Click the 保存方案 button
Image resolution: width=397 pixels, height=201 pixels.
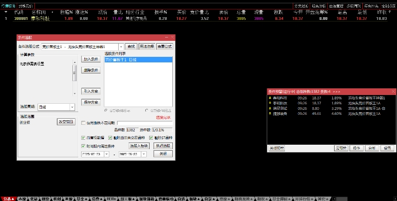click(91, 102)
